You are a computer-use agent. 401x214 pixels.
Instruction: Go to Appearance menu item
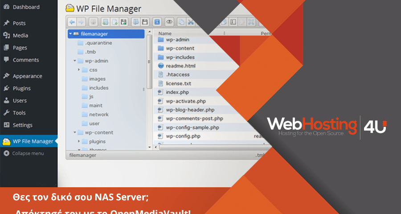[x=27, y=76]
